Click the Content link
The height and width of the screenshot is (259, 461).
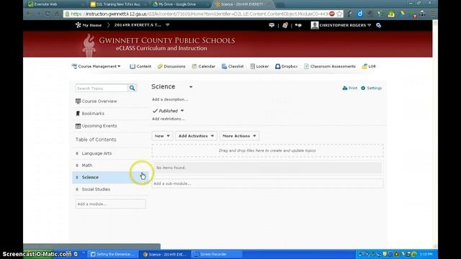(144, 66)
